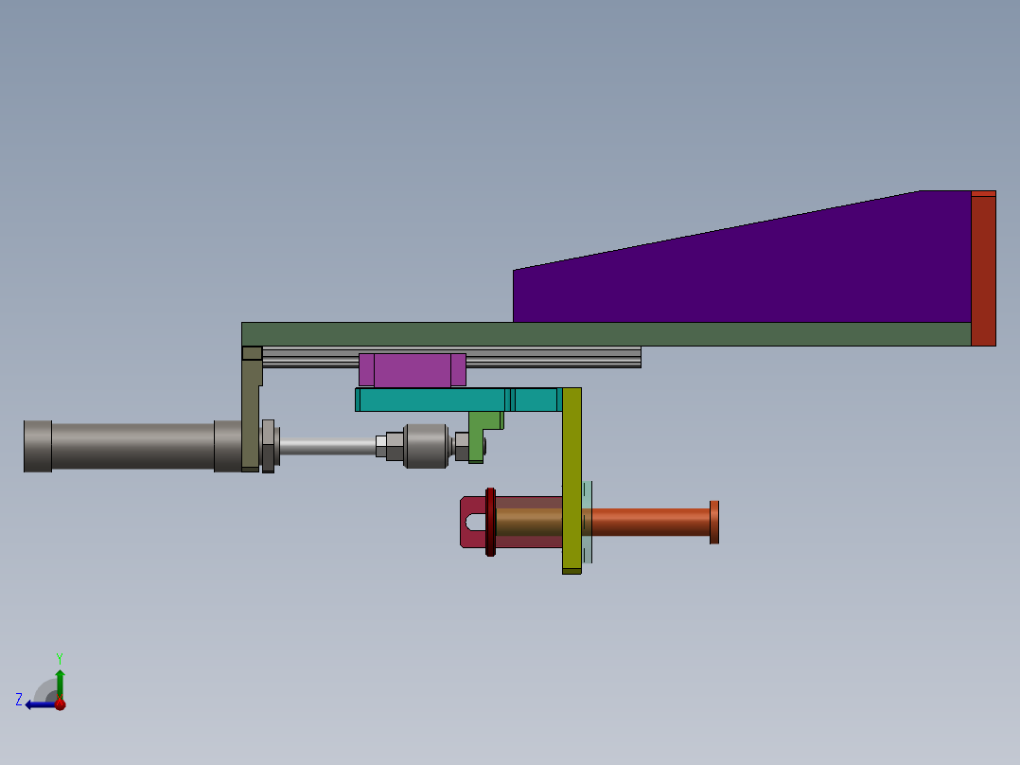1020x765 pixels.
Task: Select the gray pneumatic cylinder body
Action: pos(132,446)
